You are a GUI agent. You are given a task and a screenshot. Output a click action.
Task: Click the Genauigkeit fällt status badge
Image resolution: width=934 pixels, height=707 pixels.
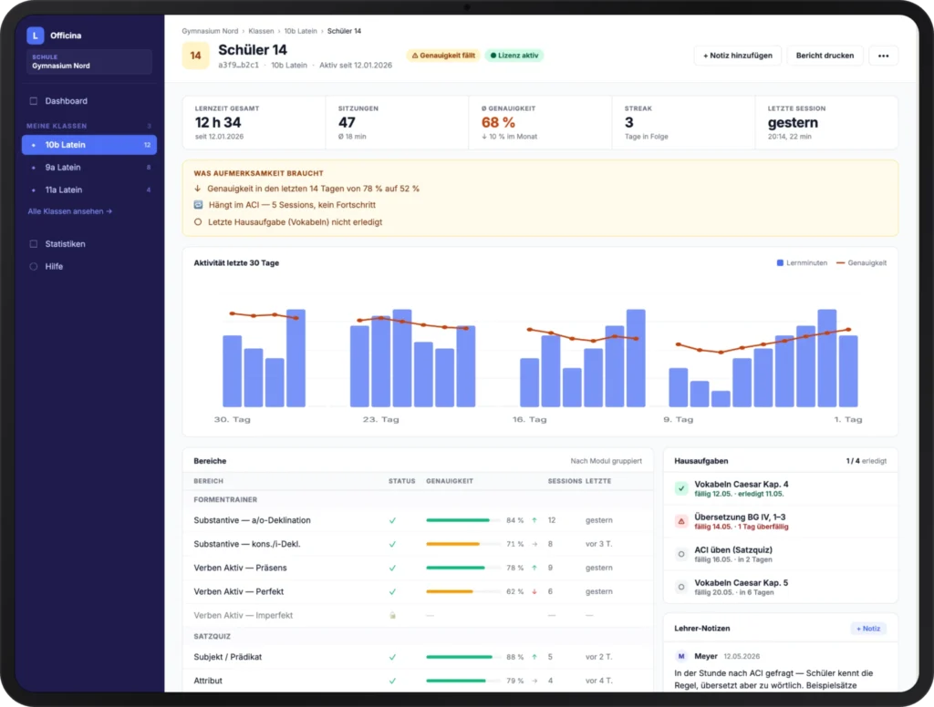click(443, 56)
